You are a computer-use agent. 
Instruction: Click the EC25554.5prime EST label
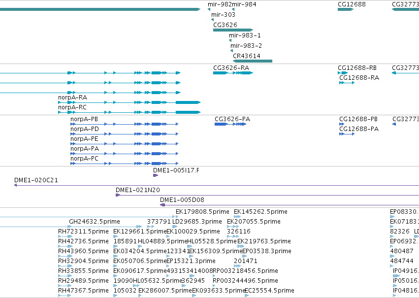coord(269,291)
